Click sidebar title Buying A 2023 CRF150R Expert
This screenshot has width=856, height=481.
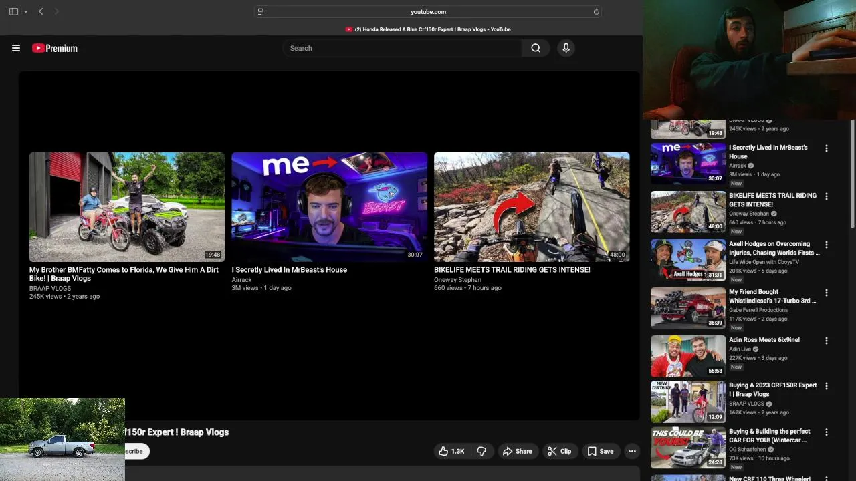pyautogui.click(x=772, y=389)
